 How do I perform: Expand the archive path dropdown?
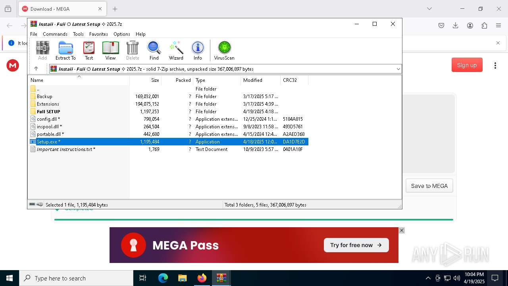click(x=398, y=69)
